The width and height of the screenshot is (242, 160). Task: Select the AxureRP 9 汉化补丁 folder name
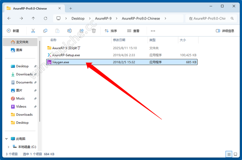(x=66, y=48)
